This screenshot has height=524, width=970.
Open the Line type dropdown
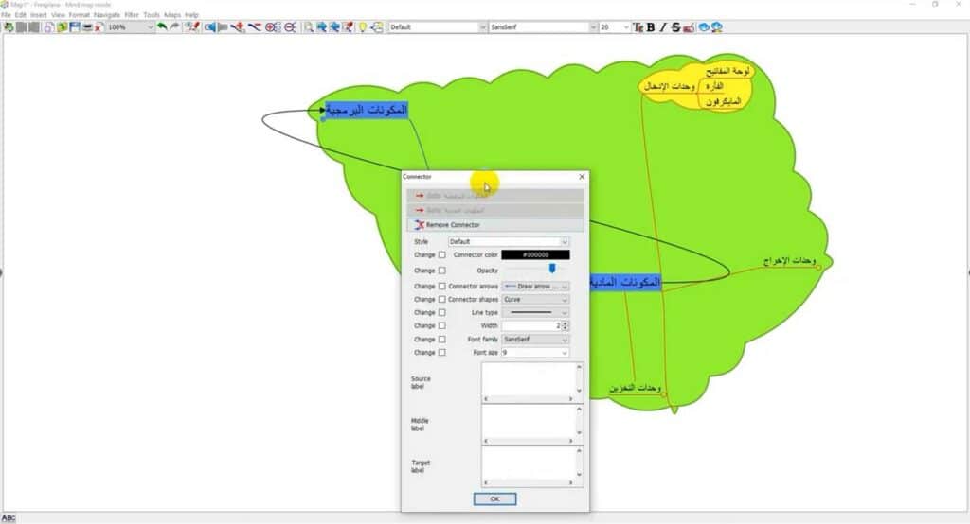535,312
